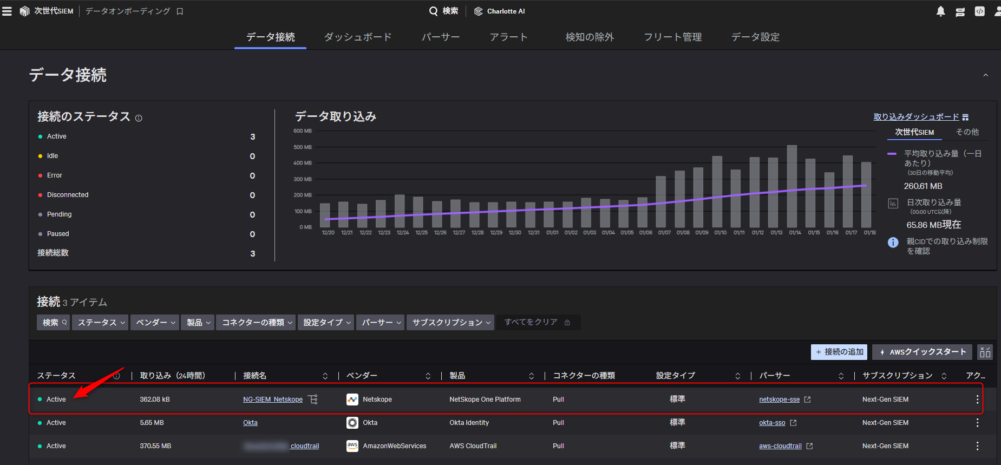Viewport: 1001px width, 465px height.
Task: Open the パーサー tab
Action: click(x=440, y=37)
